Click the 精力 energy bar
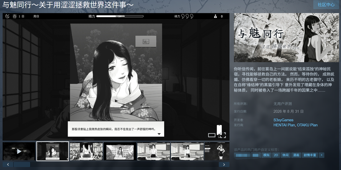This screenshot has height=170, width=341. pyautogui.click(x=120, y=16)
